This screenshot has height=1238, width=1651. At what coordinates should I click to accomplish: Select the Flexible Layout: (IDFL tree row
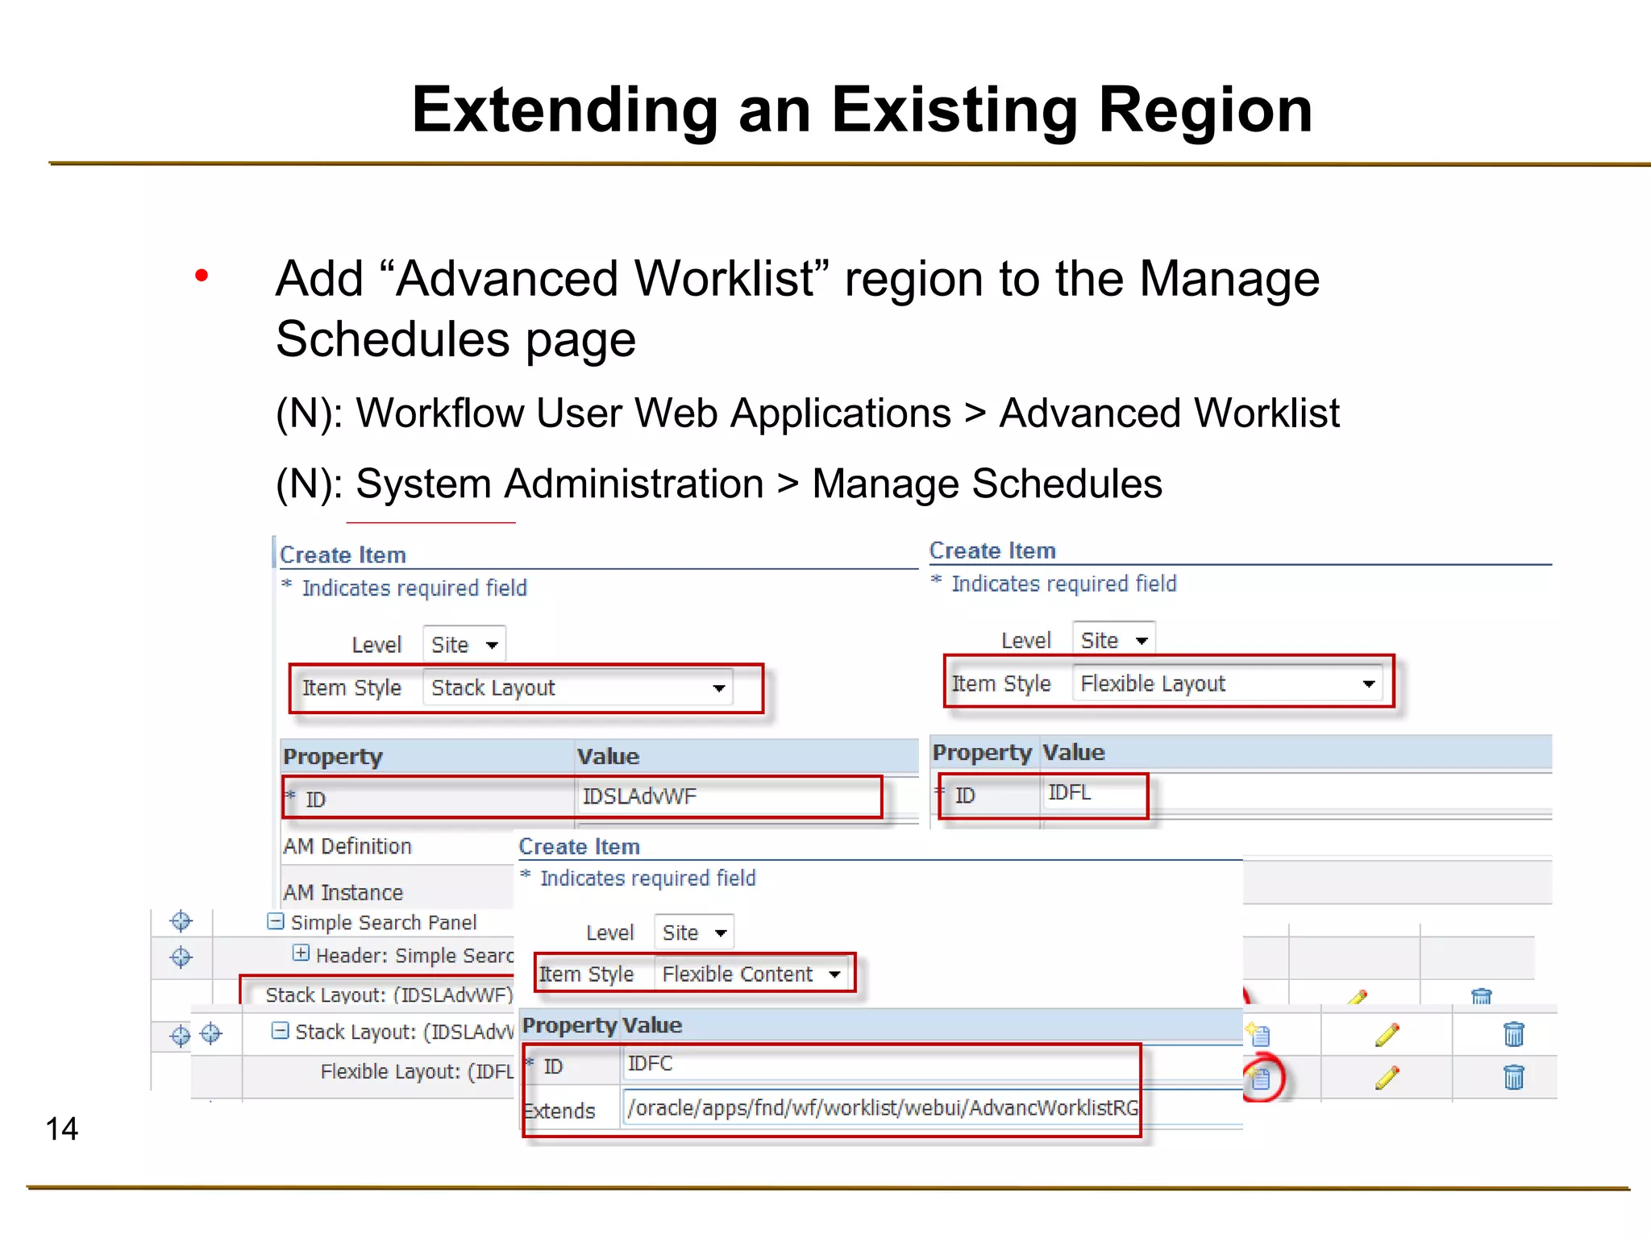pos(417,1072)
